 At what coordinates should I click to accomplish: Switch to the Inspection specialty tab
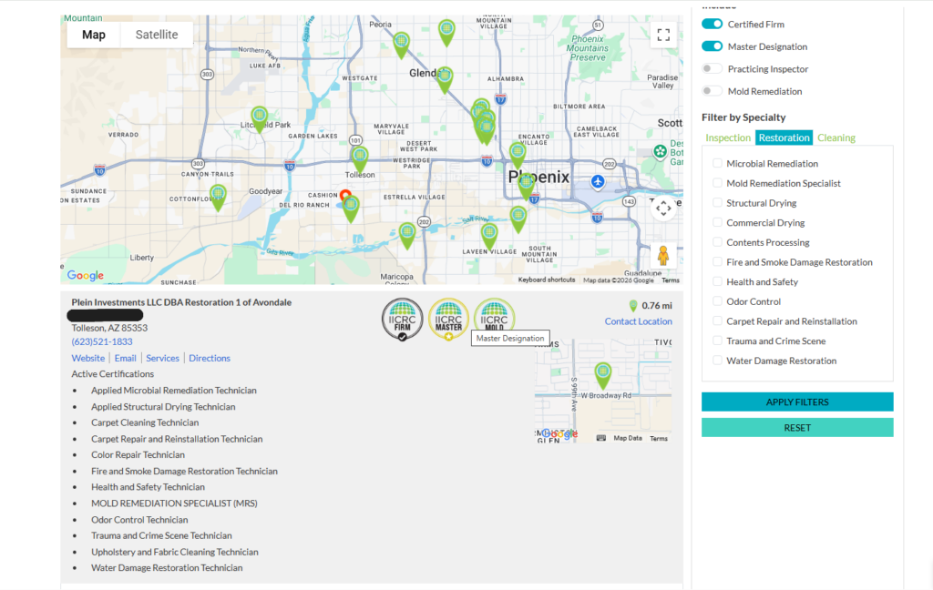coord(728,137)
